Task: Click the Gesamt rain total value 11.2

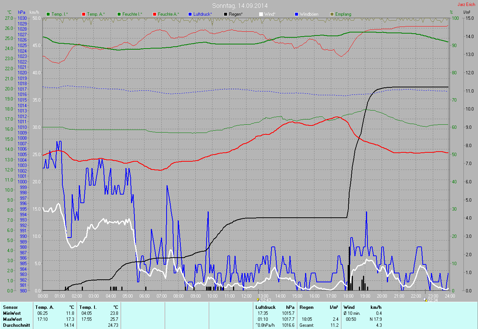Action: click(x=335, y=325)
